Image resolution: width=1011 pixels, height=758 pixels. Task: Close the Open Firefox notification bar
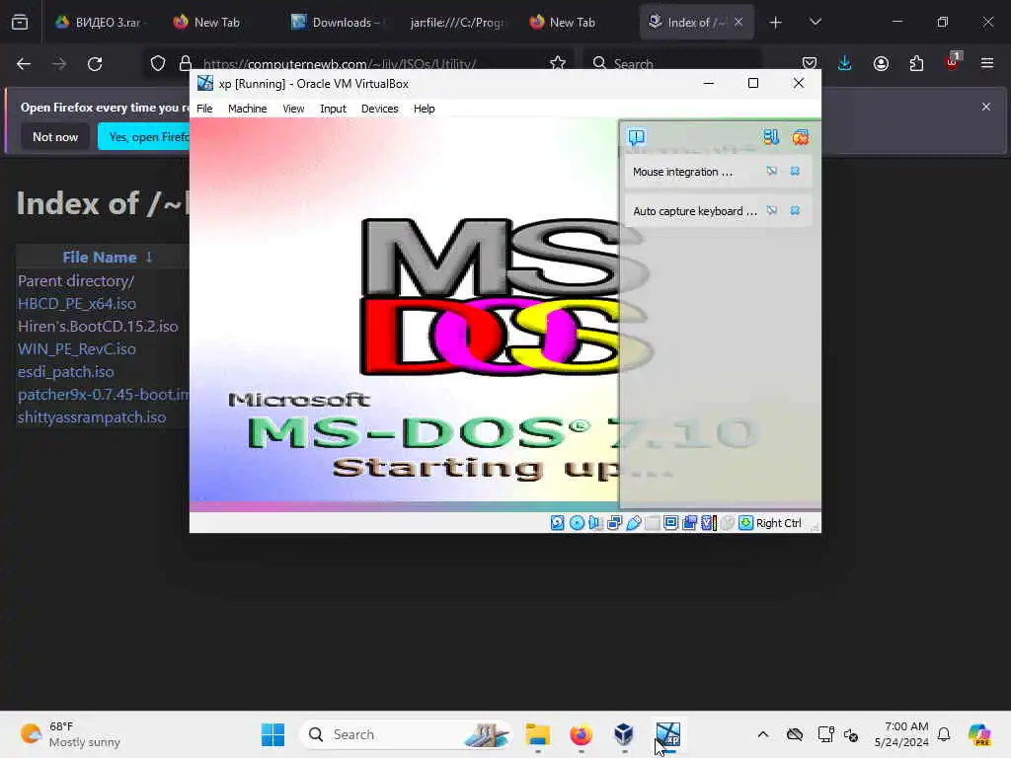click(x=986, y=107)
